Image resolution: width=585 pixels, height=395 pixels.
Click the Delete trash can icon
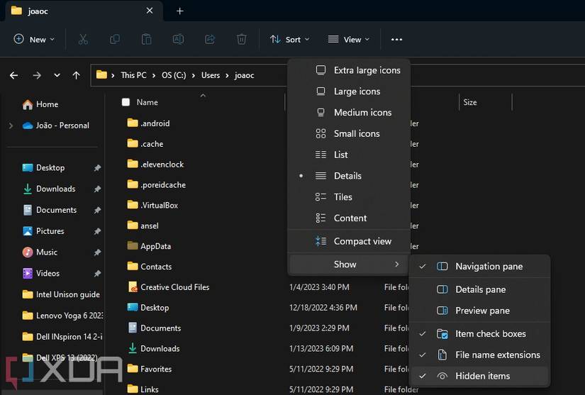pyautogui.click(x=242, y=40)
